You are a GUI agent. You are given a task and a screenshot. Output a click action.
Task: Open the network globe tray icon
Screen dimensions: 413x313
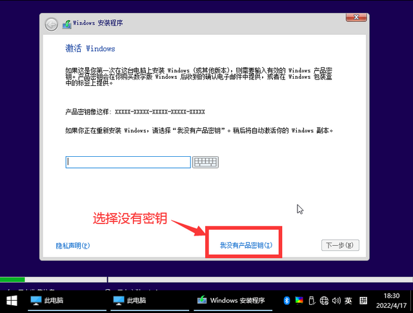tap(324, 300)
